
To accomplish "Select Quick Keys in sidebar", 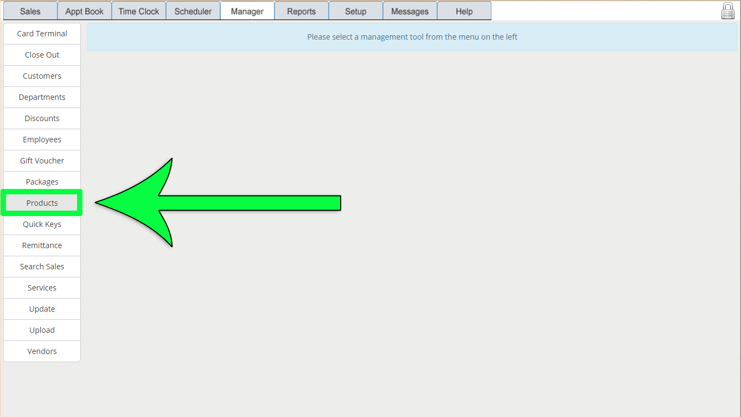I will tap(42, 224).
